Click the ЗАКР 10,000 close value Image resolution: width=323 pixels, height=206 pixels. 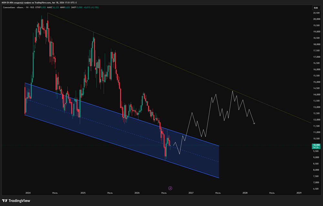click(77, 7)
